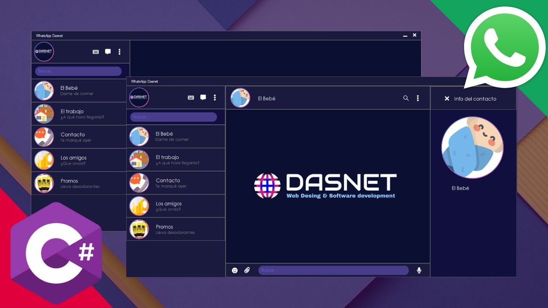Click 'Dame de comer' preview in front window

tap(172, 140)
